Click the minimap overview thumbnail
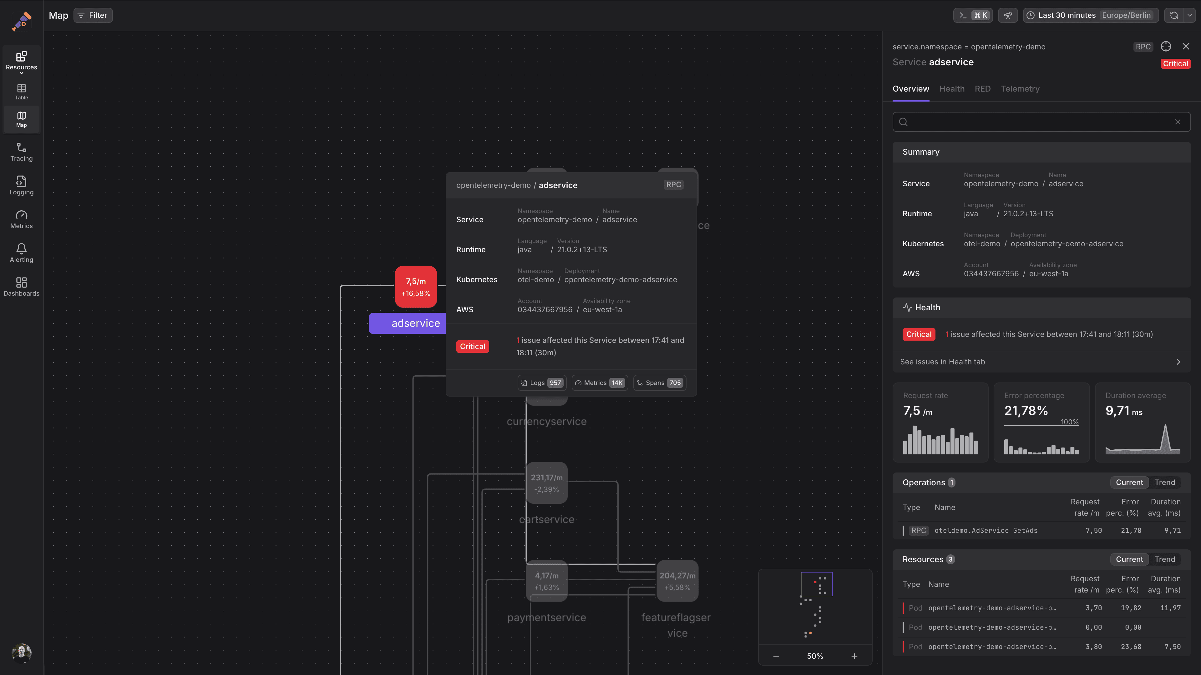The height and width of the screenshot is (675, 1201). point(815,607)
